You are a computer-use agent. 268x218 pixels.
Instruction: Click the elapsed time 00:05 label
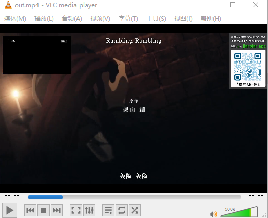pos(12,197)
